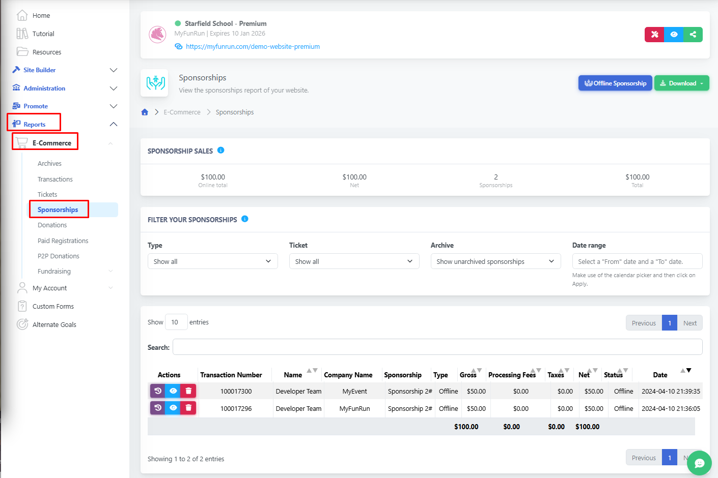Screen dimensions: 718x478
Task: View transaction 100017296 with eye icon
Action: (173, 408)
